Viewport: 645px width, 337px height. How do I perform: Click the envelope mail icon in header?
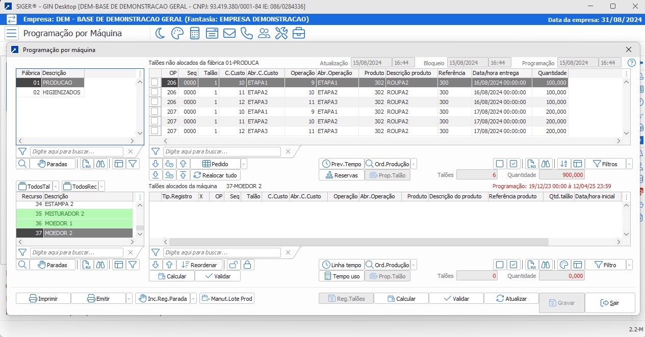point(229,34)
